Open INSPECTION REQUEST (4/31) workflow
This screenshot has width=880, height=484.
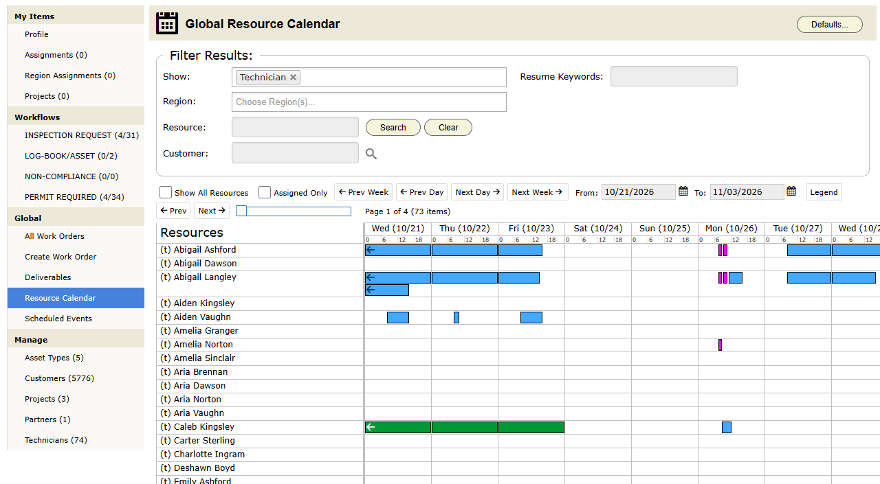point(76,135)
